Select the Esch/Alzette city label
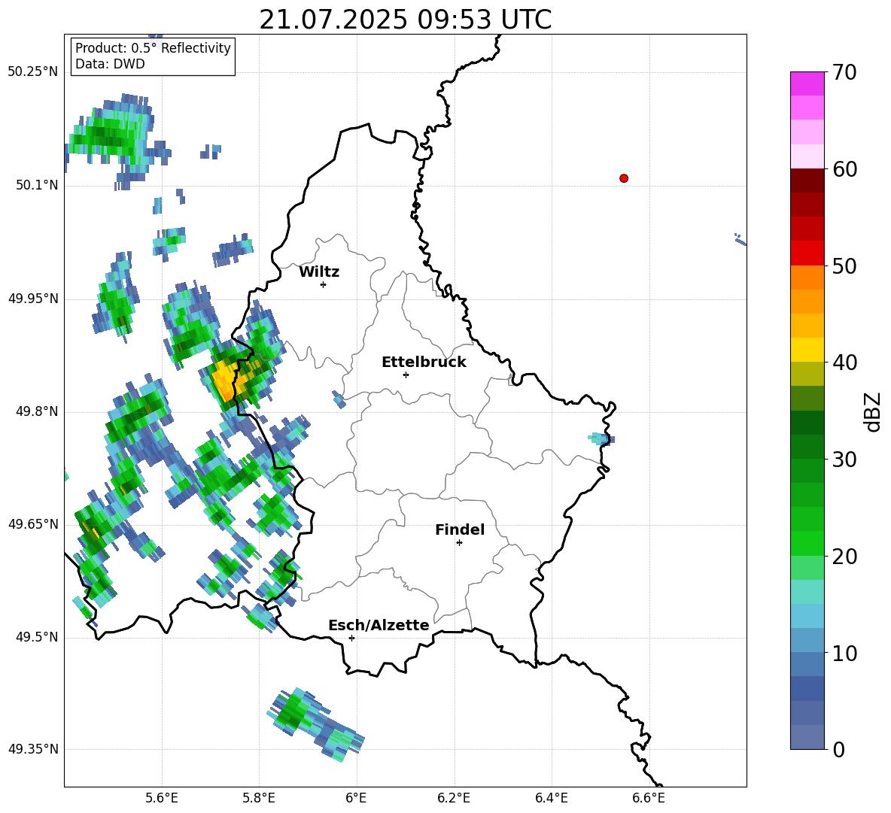 coord(379,625)
